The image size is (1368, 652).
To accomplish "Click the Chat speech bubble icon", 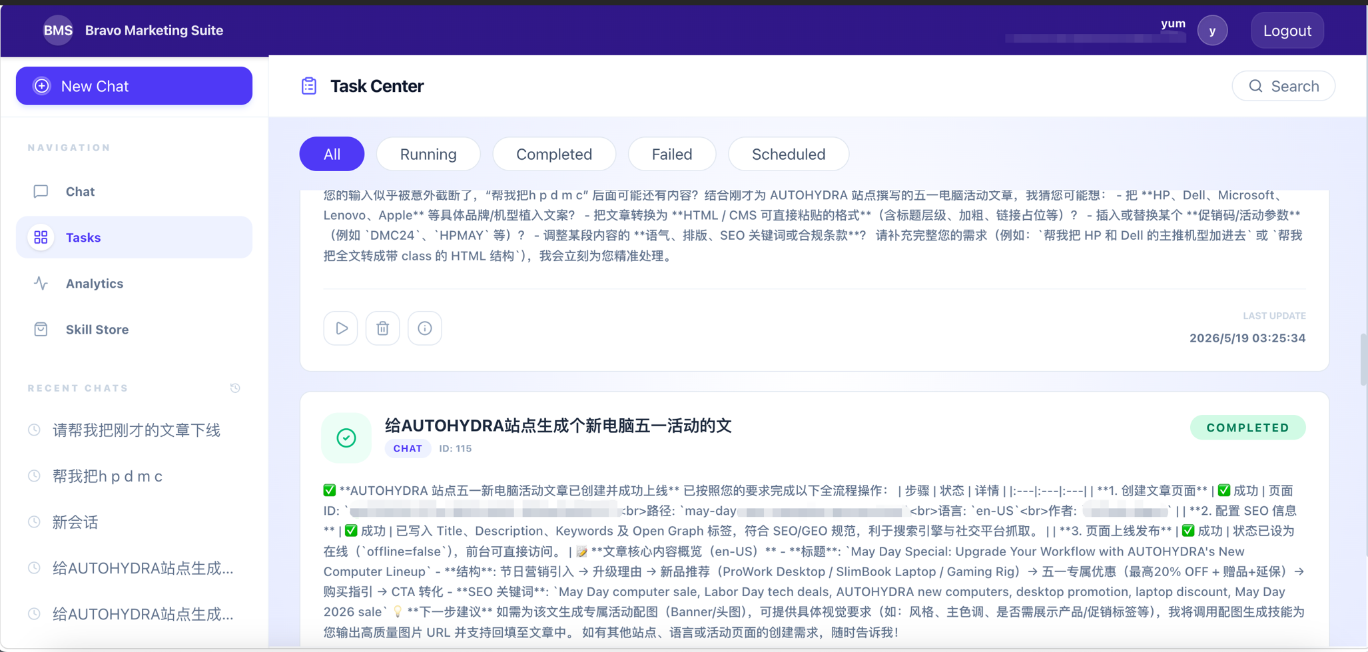I will click(41, 191).
